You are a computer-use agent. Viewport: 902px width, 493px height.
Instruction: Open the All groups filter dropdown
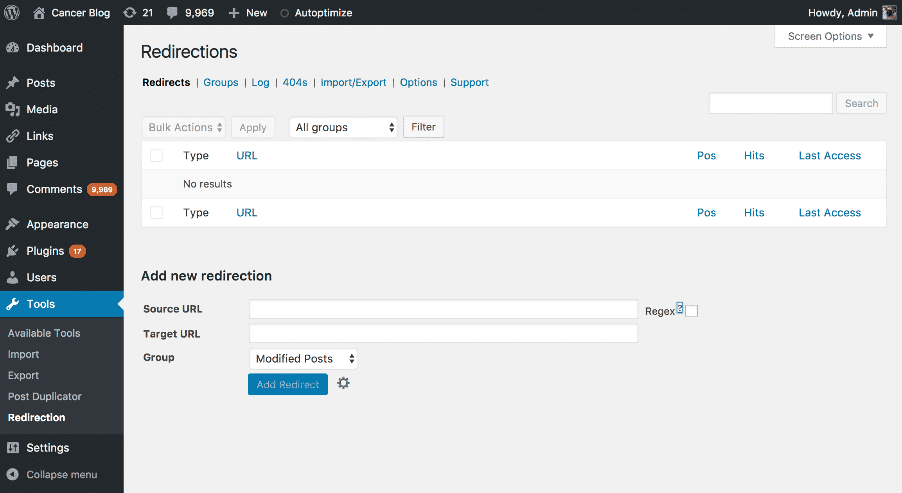pos(343,127)
